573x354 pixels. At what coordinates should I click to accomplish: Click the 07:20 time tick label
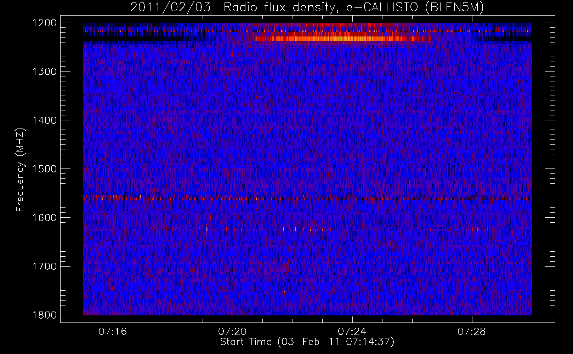click(232, 332)
